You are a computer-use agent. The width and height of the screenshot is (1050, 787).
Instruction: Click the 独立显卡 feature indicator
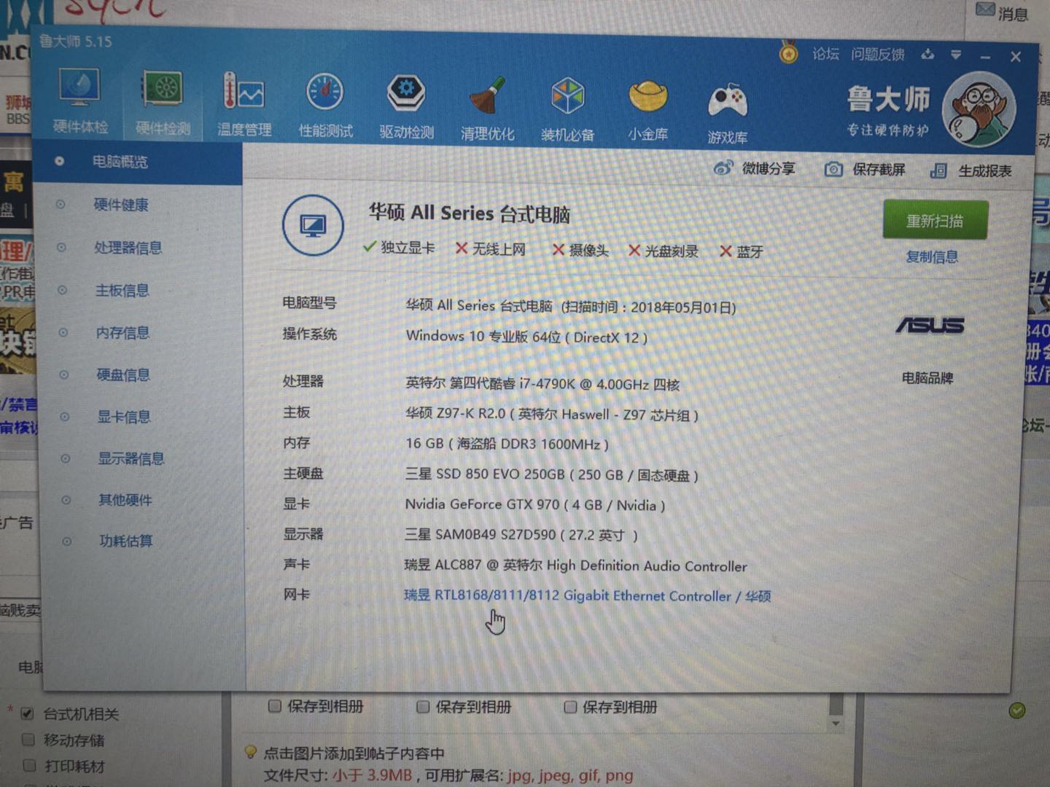coord(399,247)
